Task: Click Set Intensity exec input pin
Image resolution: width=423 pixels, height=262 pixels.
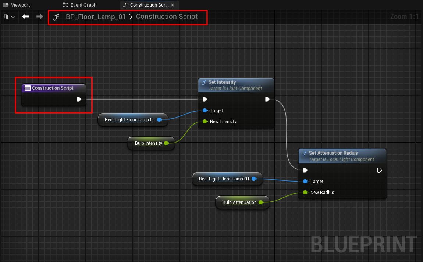Action: click(x=205, y=99)
